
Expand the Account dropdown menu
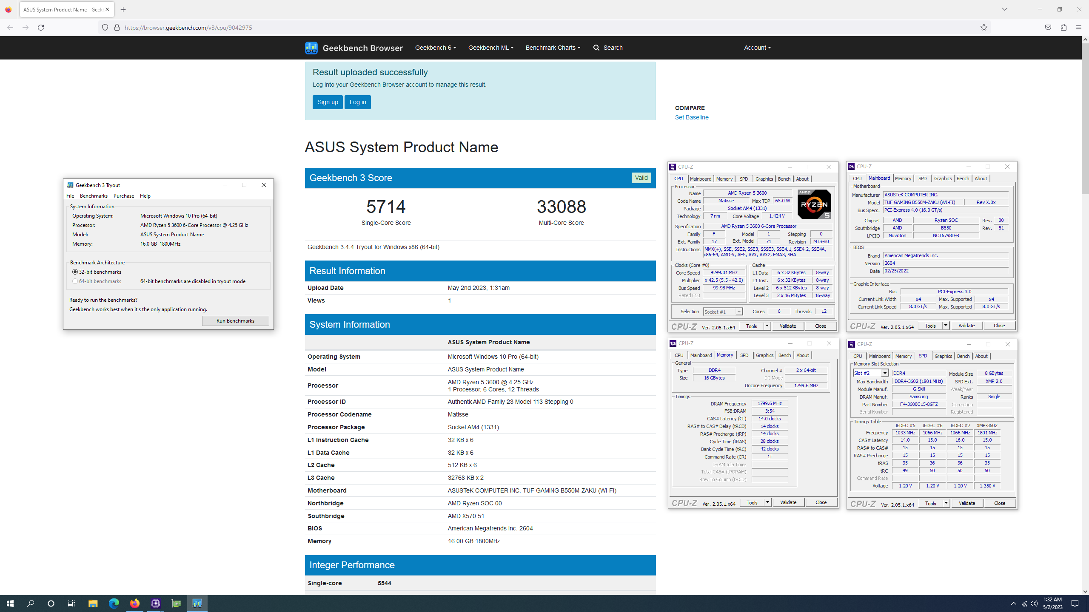click(x=758, y=48)
